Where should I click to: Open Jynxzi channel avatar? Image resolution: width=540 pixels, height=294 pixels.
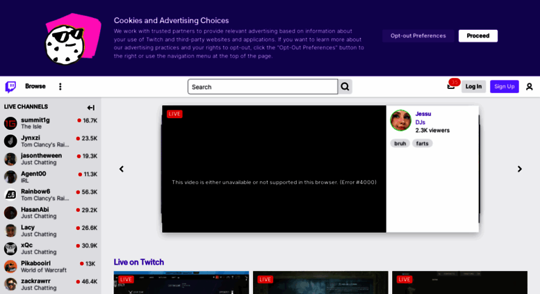pos(10,141)
